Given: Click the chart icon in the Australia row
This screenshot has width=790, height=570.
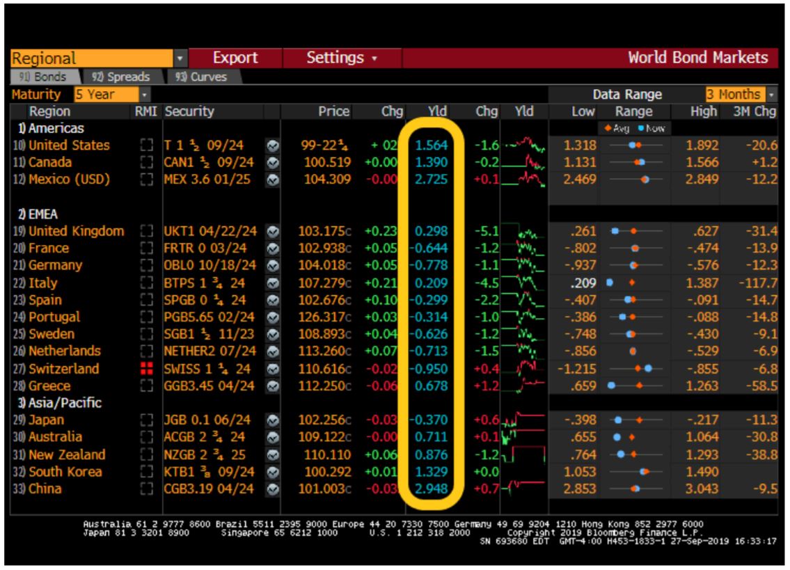Looking at the screenshot, I should coord(273,438).
